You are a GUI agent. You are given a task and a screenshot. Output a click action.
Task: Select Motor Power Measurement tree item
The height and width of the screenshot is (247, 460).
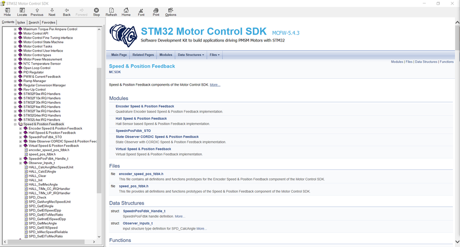coord(42,59)
